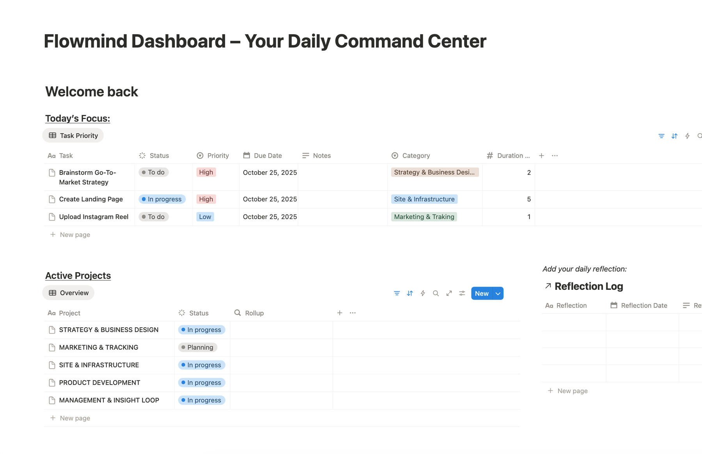Click Strategy & Business Design category tag
Image resolution: width=702 pixels, height=454 pixels.
(x=434, y=172)
